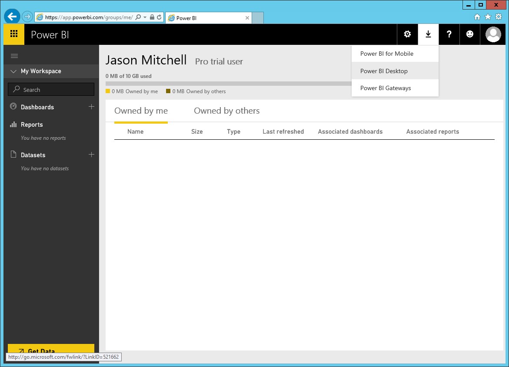Open the app launcher grid icon
The height and width of the screenshot is (367, 509).
13,34
